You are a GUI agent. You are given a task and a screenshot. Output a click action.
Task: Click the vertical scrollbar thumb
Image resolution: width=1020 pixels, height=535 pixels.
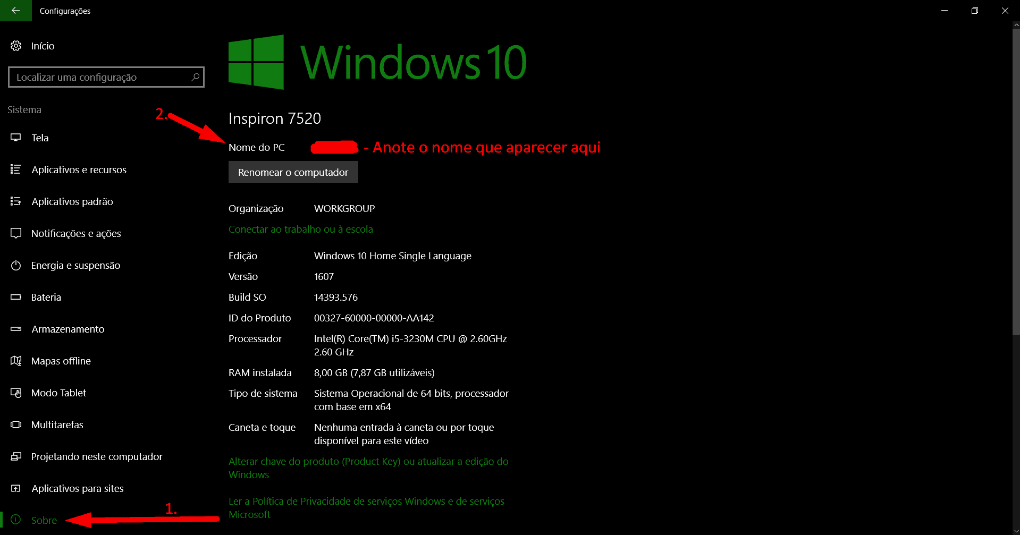coord(1016,182)
